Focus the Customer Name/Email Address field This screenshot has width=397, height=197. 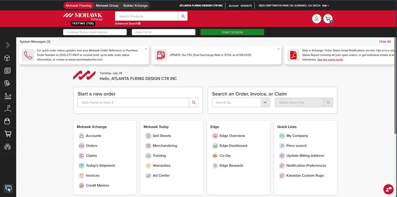click(95, 32)
